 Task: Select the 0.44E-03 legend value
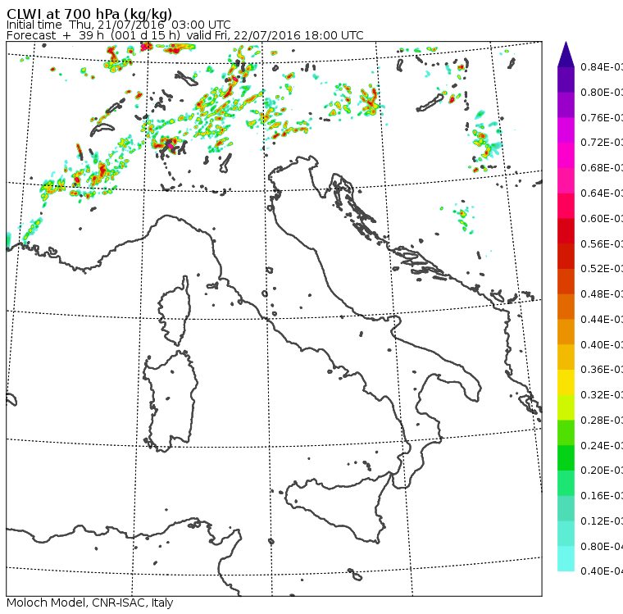(x=602, y=320)
